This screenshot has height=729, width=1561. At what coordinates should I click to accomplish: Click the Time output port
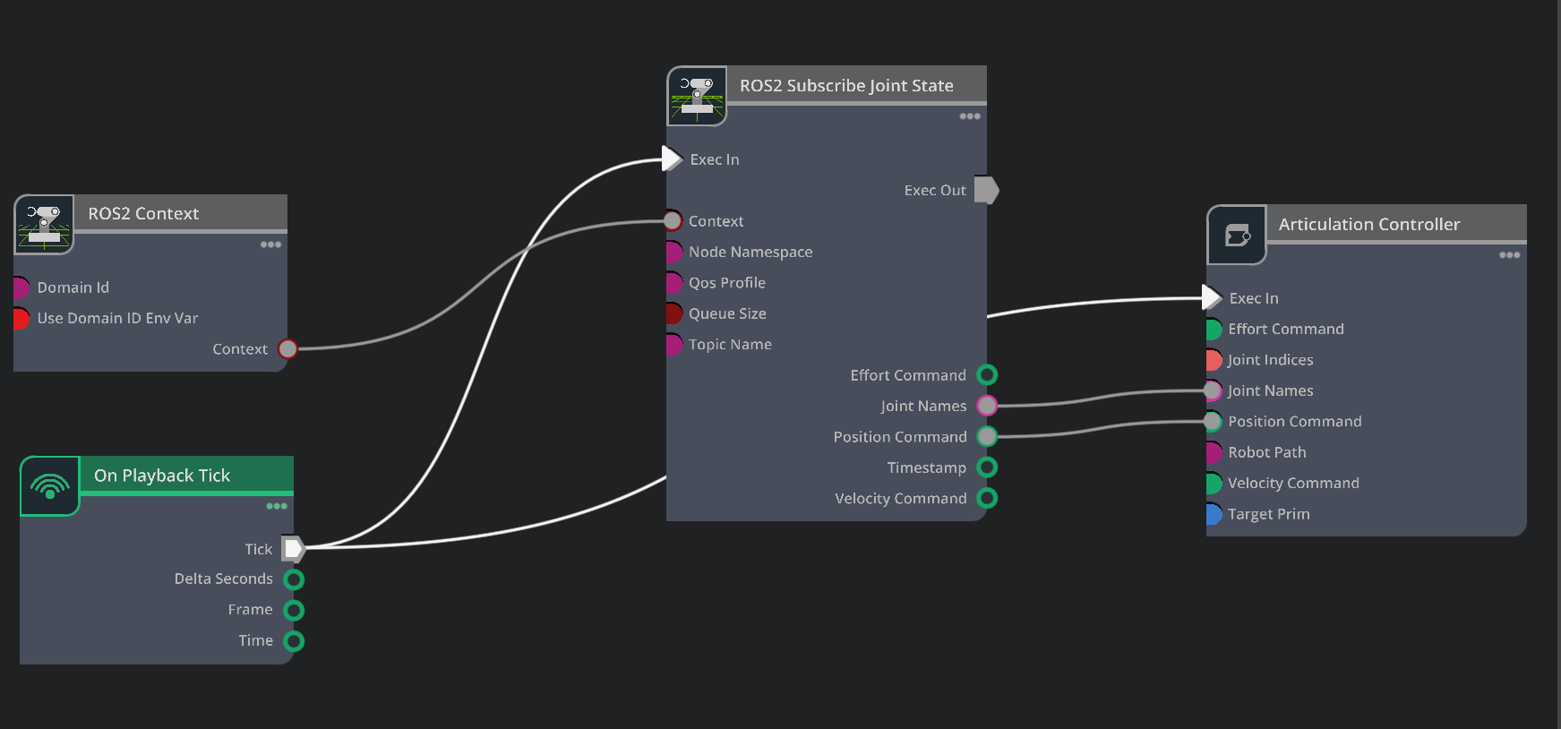pyautogui.click(x=294, y=641)
